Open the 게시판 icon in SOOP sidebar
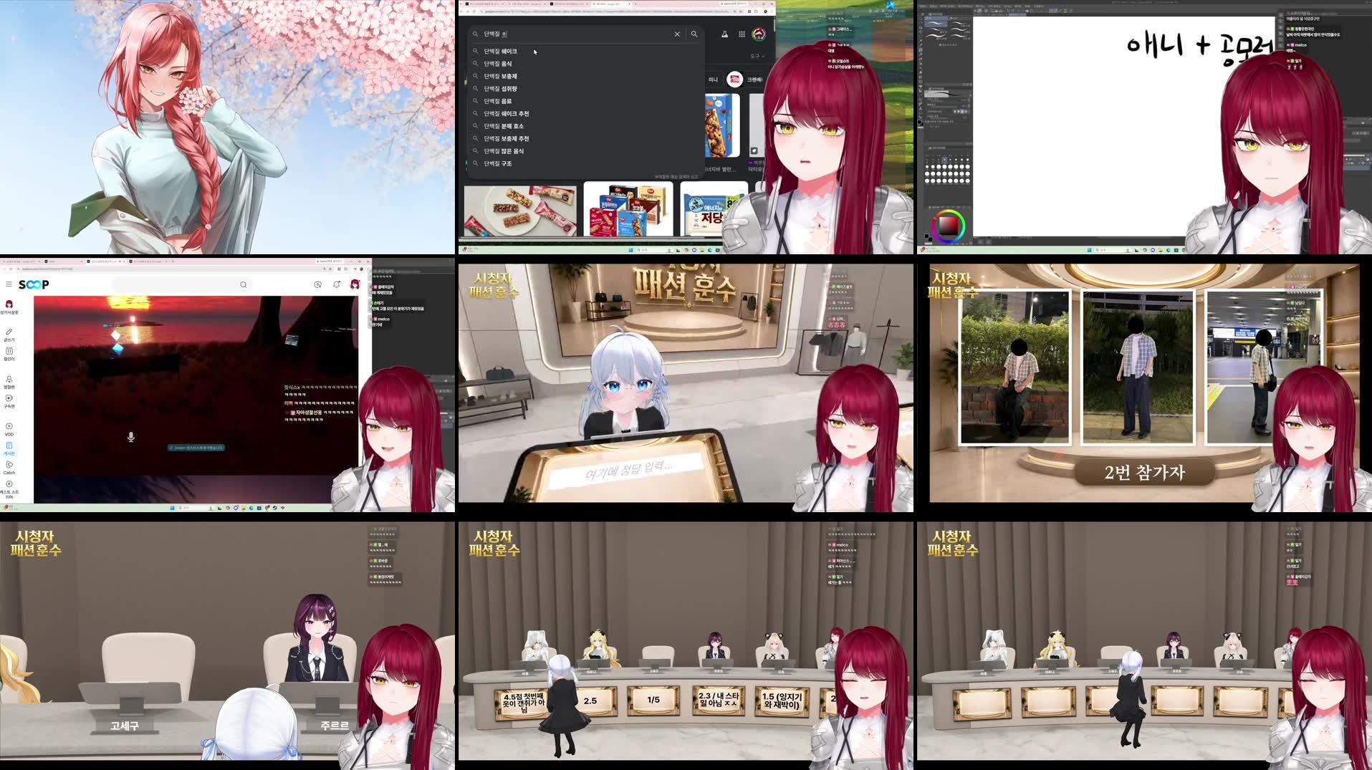Image resolution: width=1372 pixels, height=770 pixels. pyautogui.click(x=9, y=446)
